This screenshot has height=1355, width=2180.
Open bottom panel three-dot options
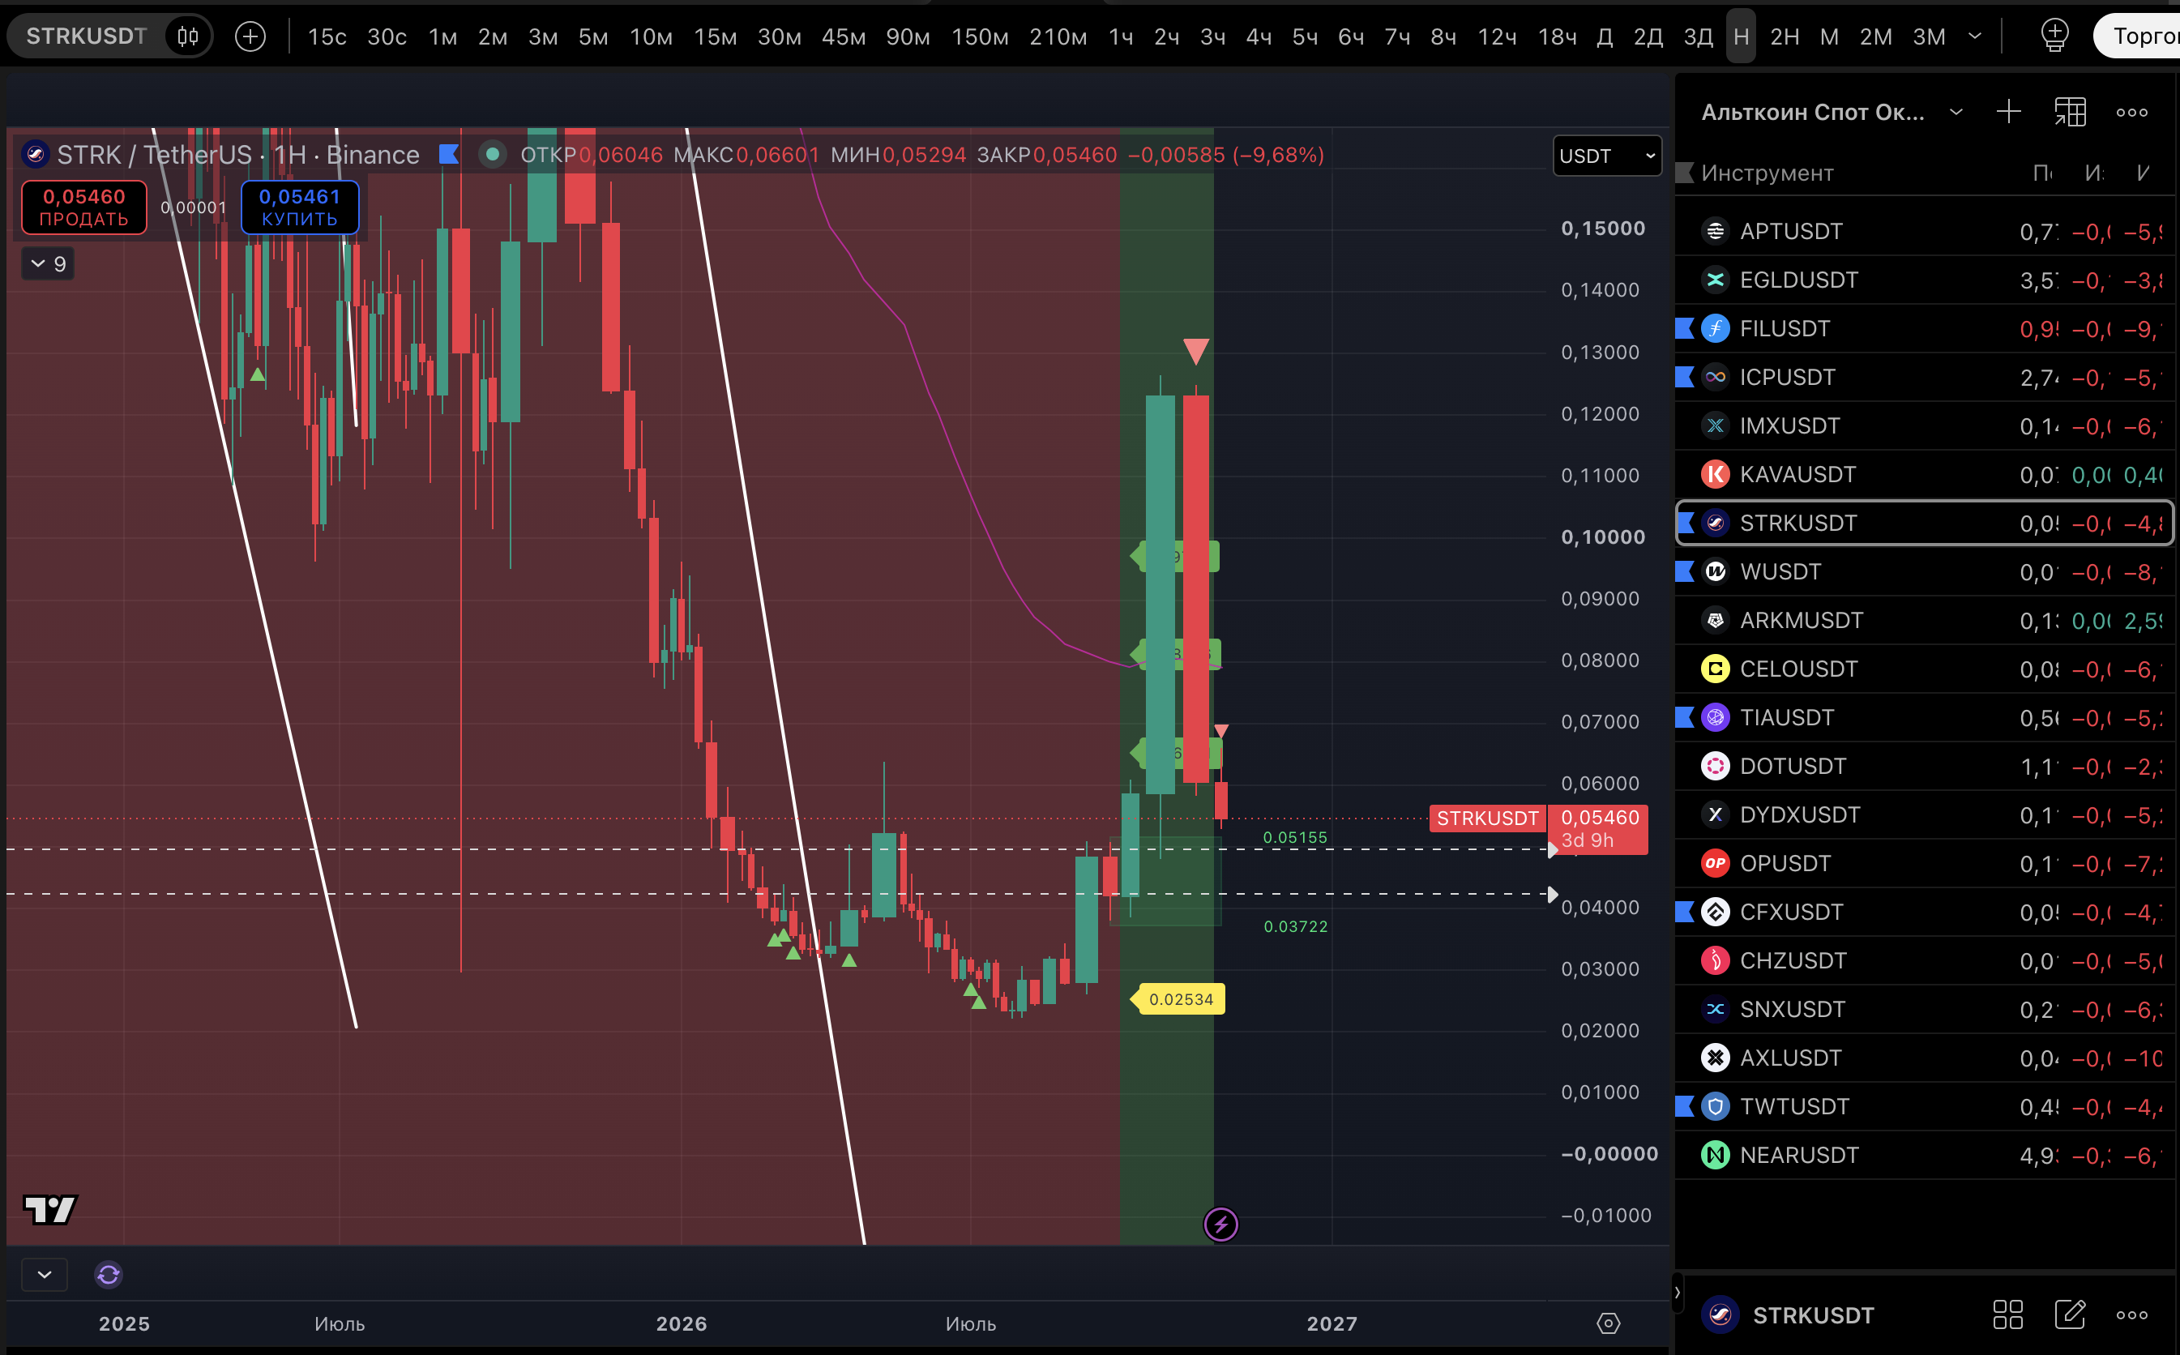[x=2131, y=1314]
